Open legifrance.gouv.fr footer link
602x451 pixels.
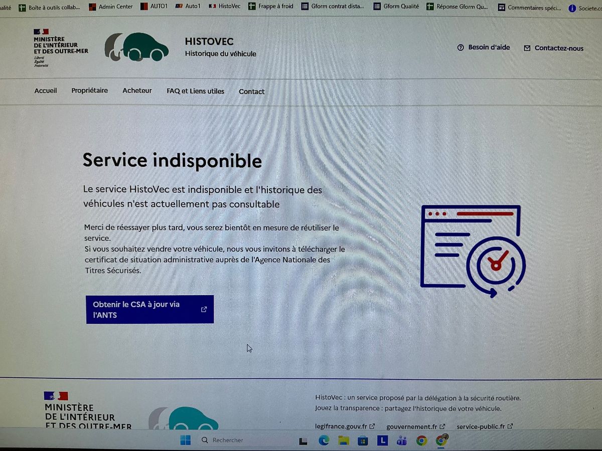pos(345,426)
